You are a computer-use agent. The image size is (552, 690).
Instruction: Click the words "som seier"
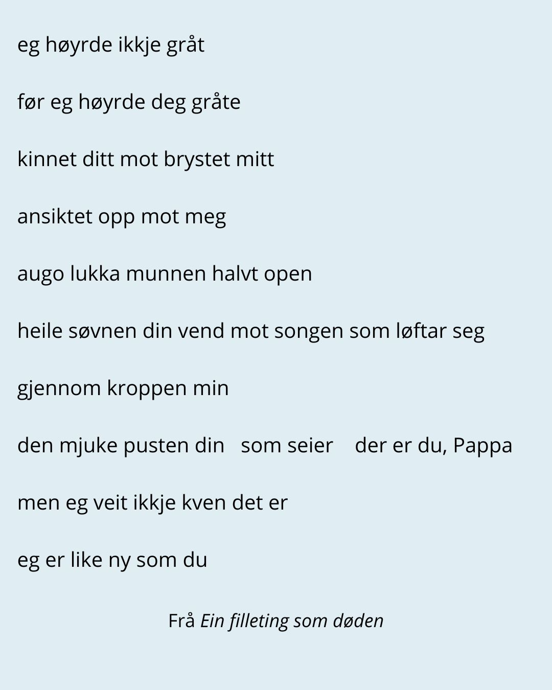287,446
